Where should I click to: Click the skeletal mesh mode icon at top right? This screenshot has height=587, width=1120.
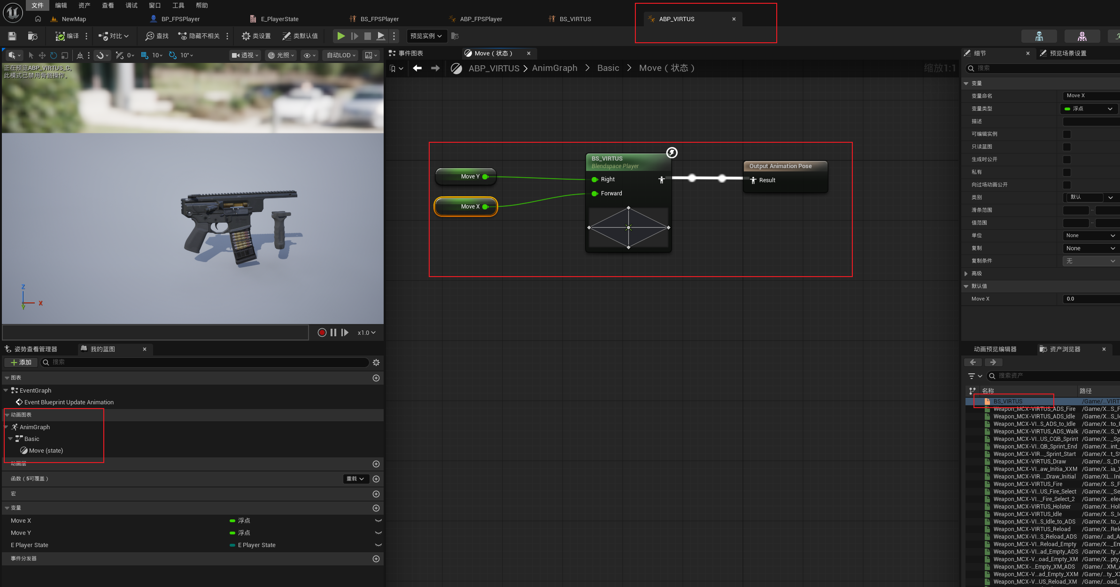tap(1082, 36)
